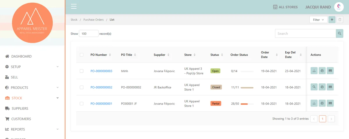This screenshot has width=349, height=139.
Task: Click the Show records count field
Action: click(x=89, y=34)
